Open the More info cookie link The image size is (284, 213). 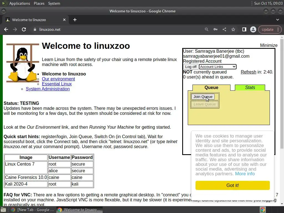245,174
